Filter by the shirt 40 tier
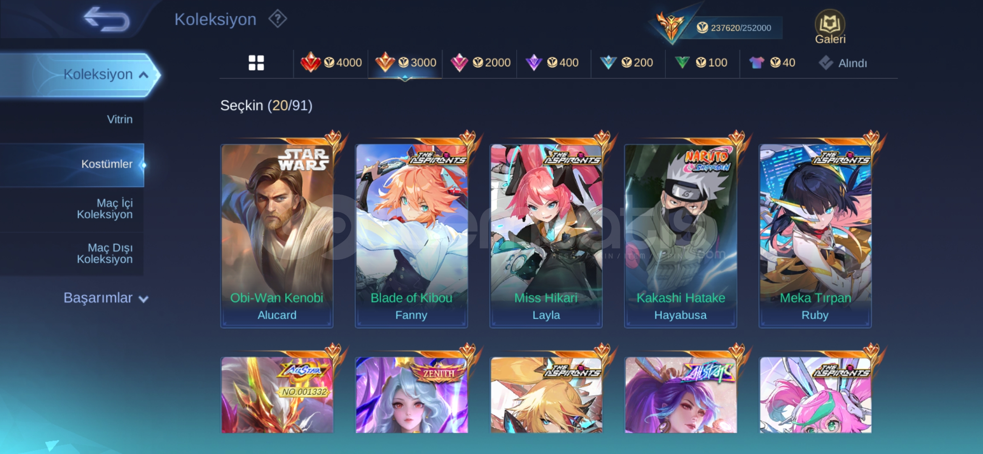The image size is (983, 454). pyautogui.click(x=772, y=63)
